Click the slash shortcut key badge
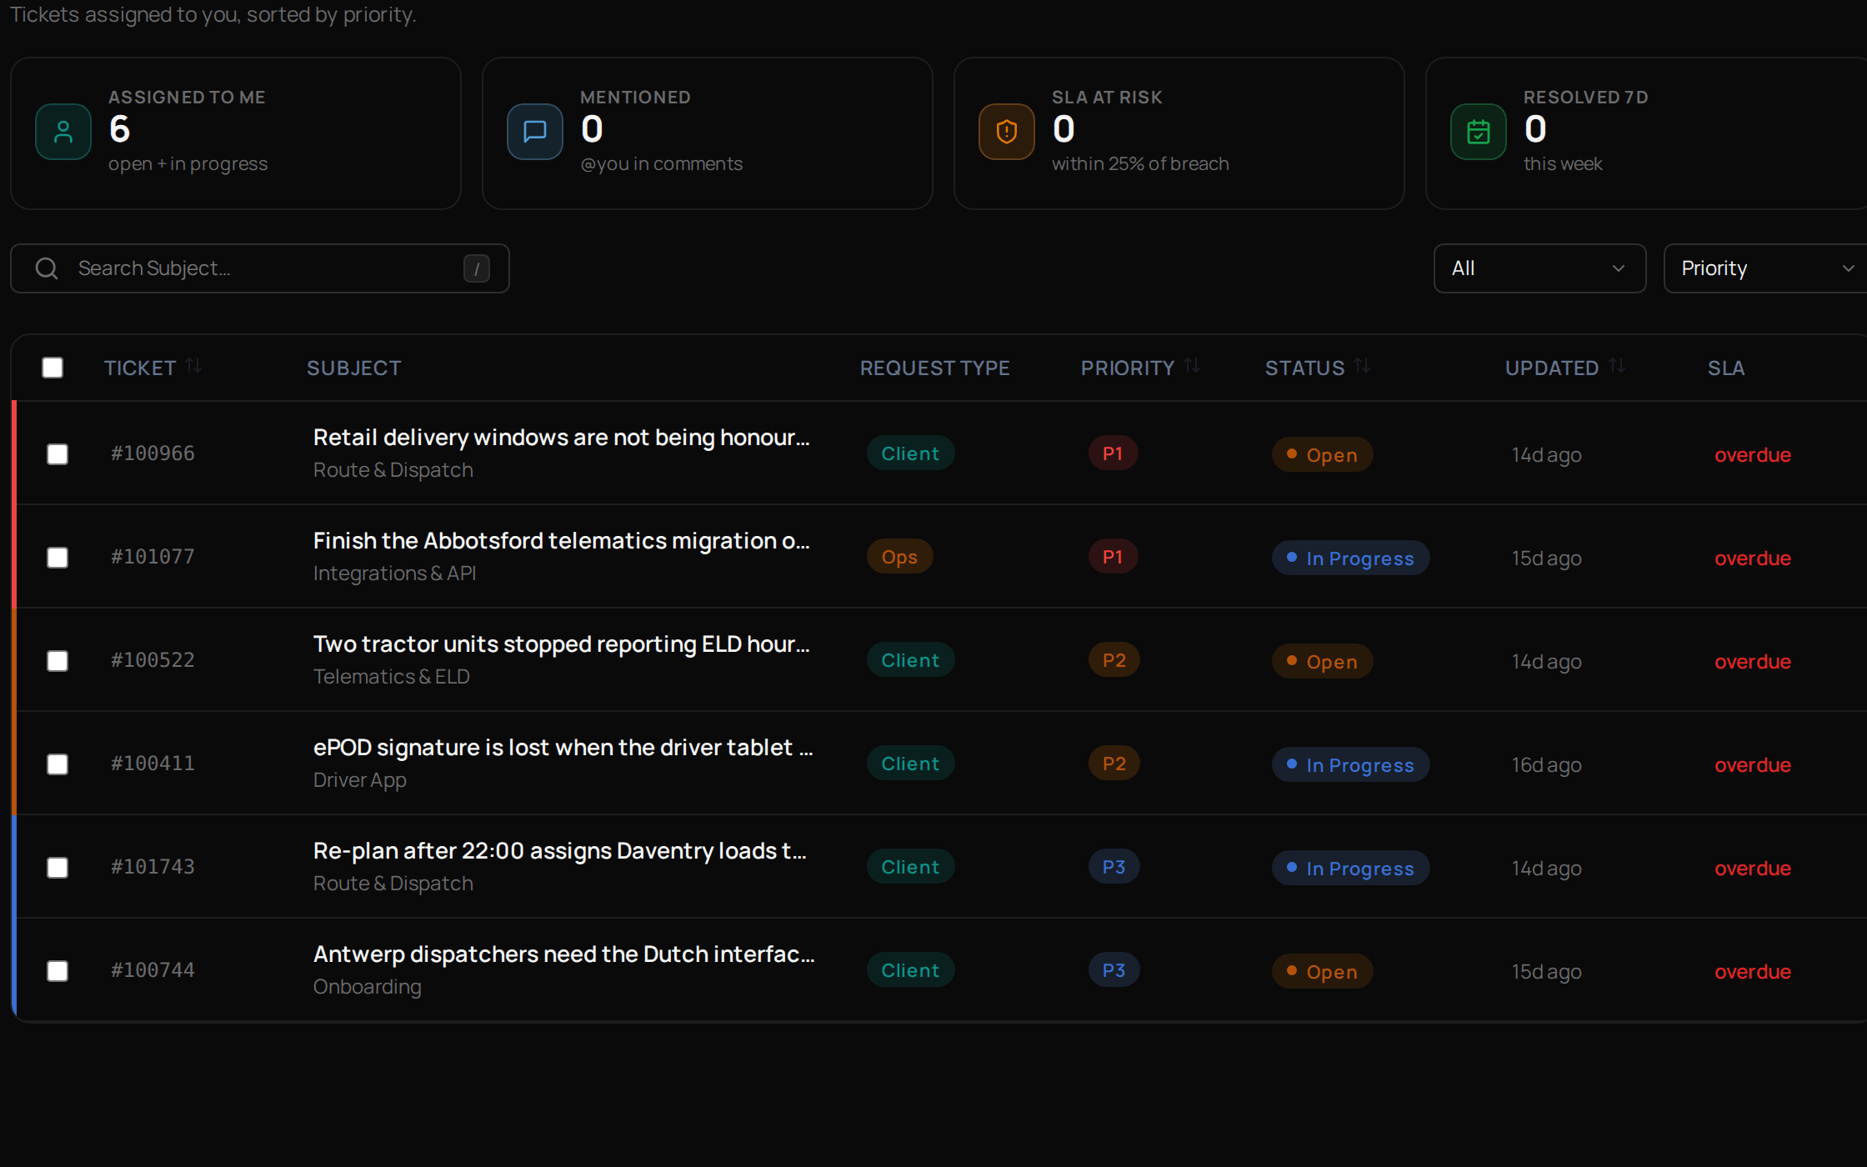 coord(477,268)
